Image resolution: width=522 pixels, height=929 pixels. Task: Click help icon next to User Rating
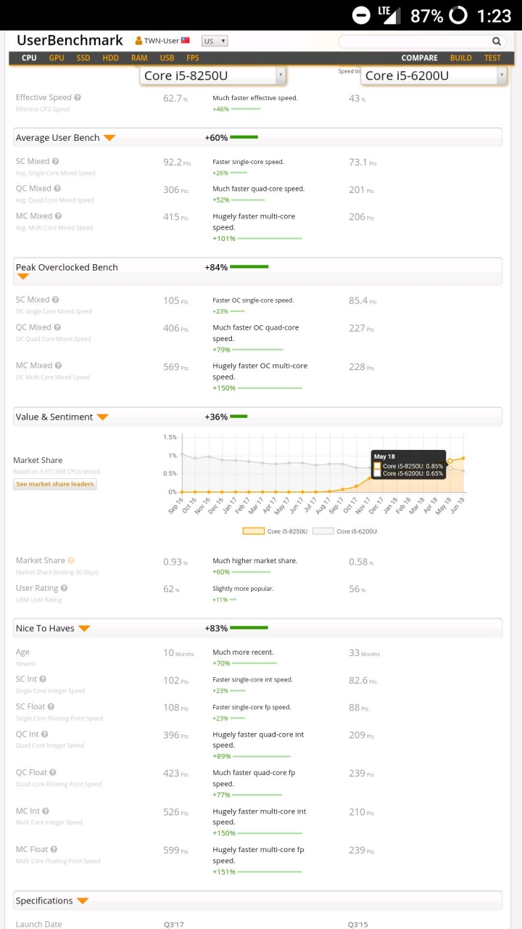tap(65, 588)
